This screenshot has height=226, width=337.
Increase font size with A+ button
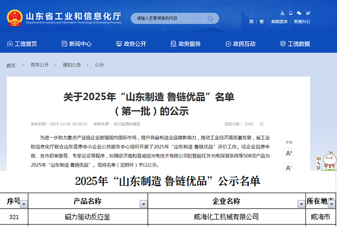coord(289,153)
